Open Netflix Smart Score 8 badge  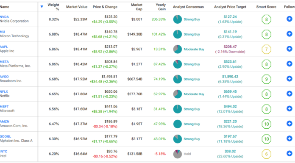[x=267, y=94]
